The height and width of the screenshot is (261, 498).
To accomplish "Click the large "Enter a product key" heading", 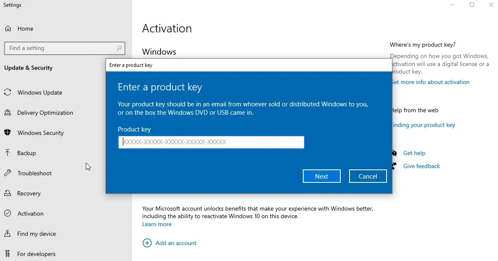I will coord(160,87).
